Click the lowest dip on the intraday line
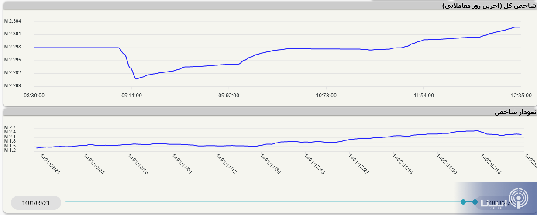This screenshot has width=537, height=215. pos(136,79)
